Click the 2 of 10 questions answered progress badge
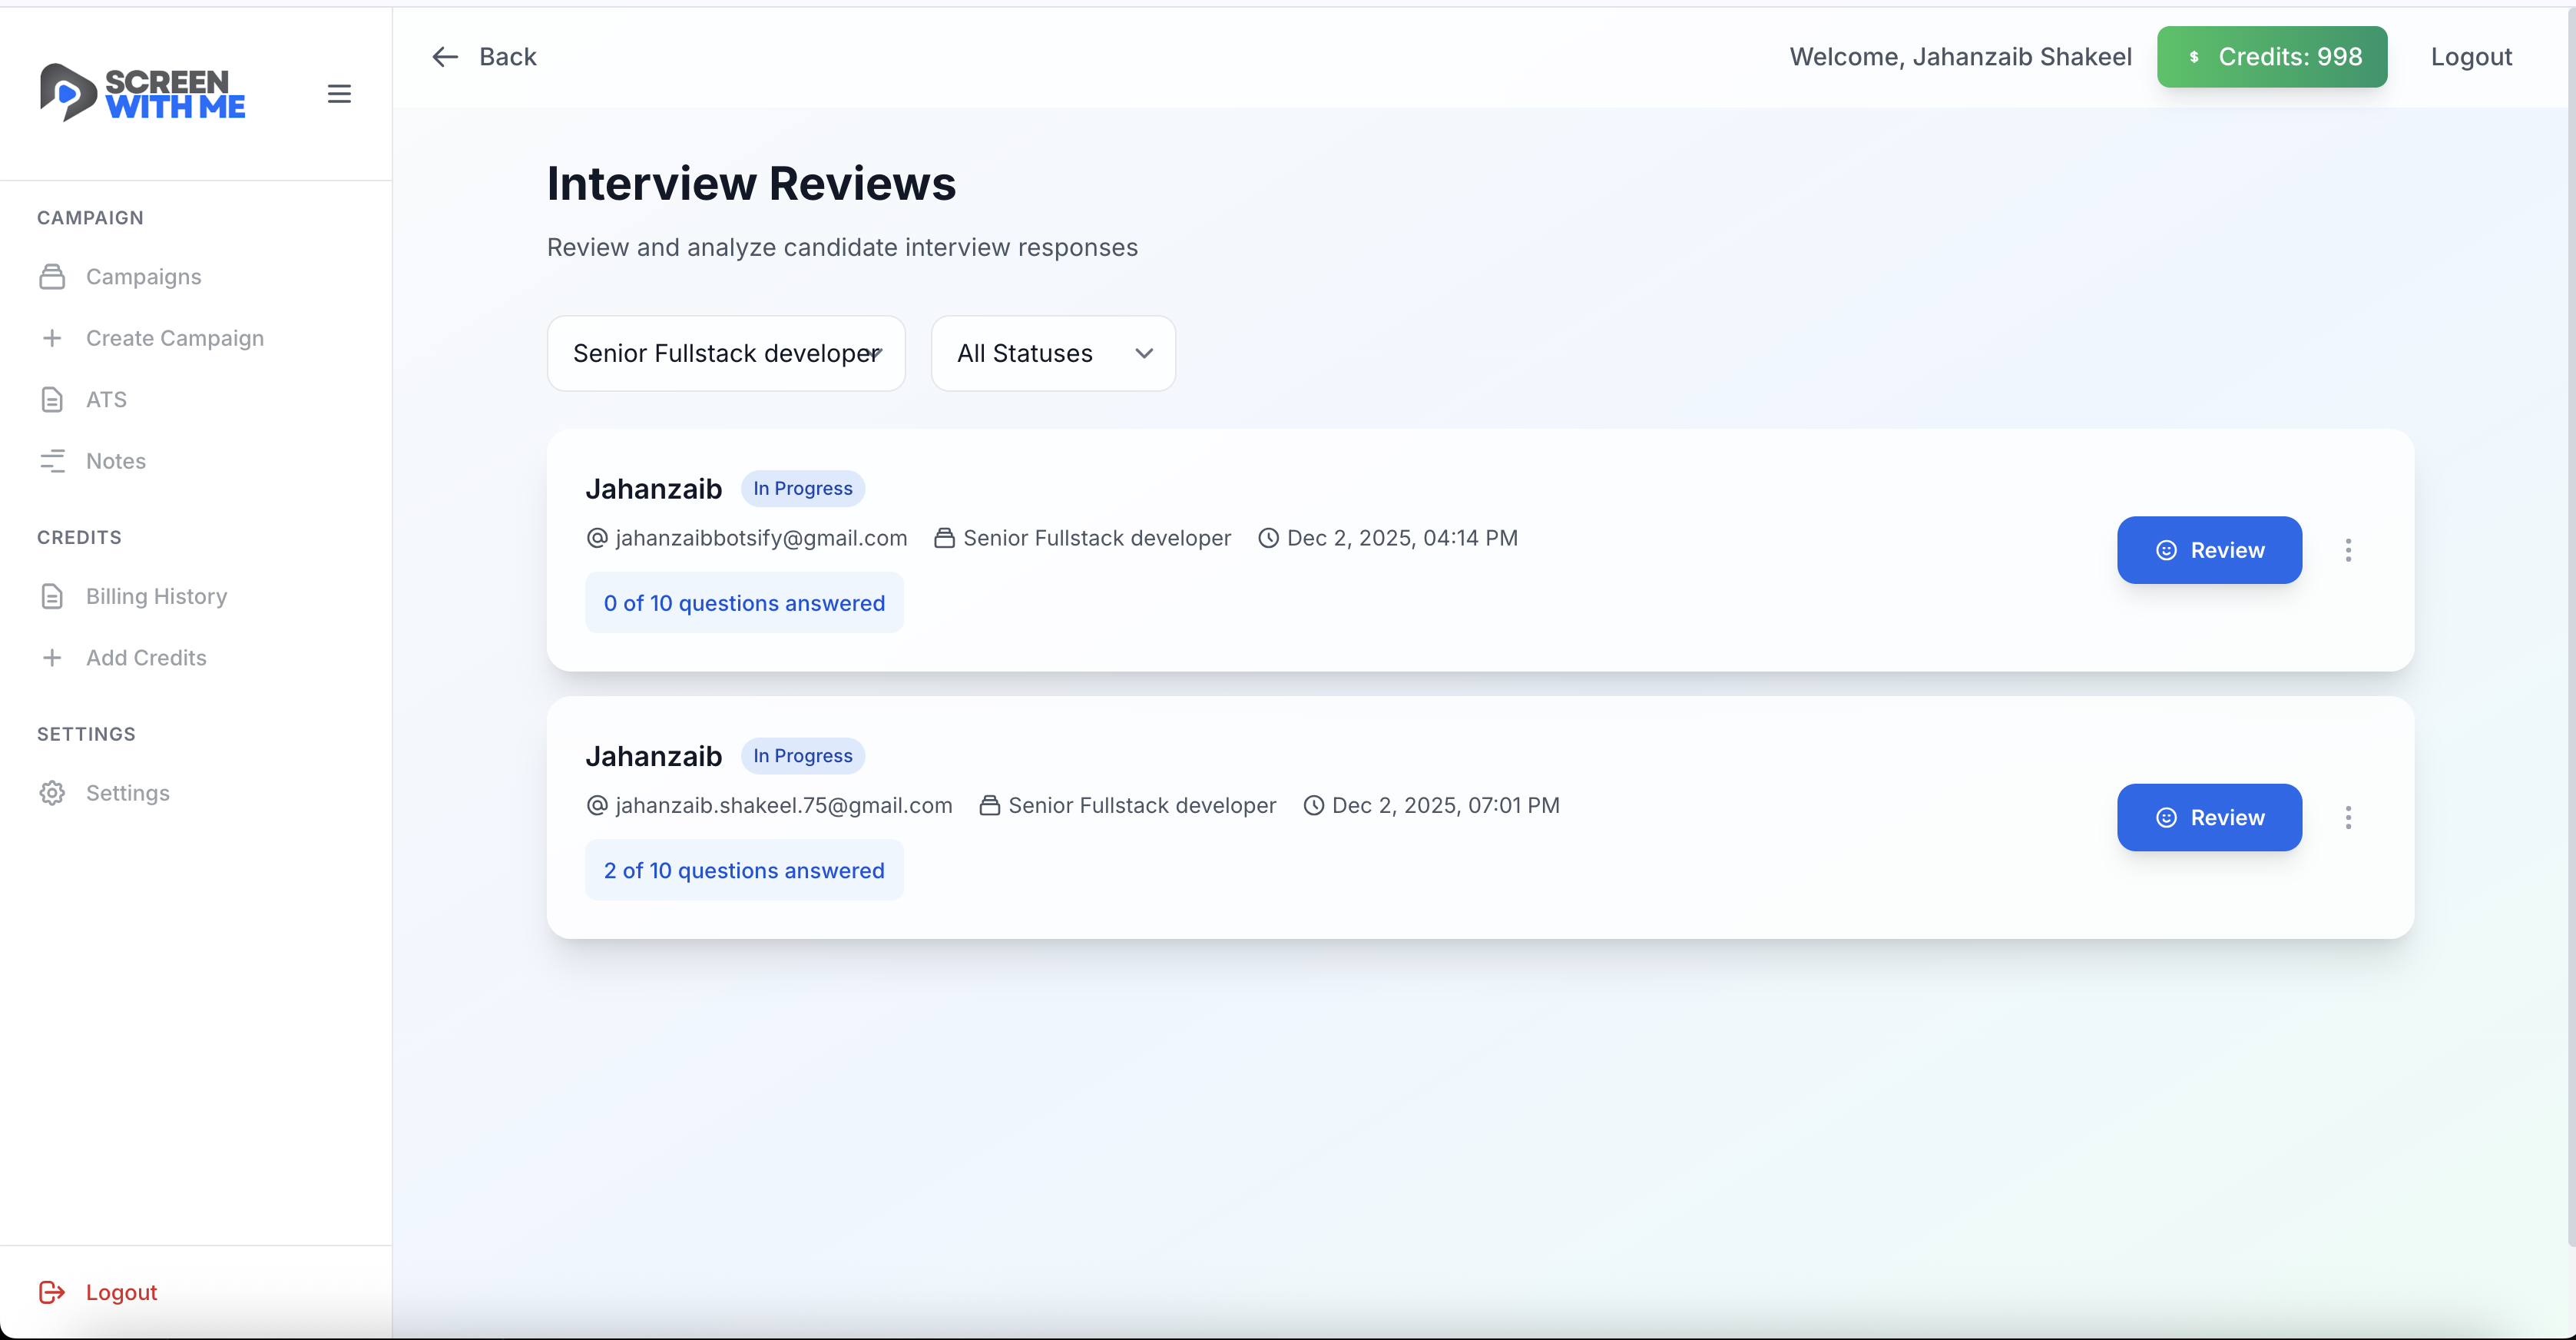 (744, 870)
